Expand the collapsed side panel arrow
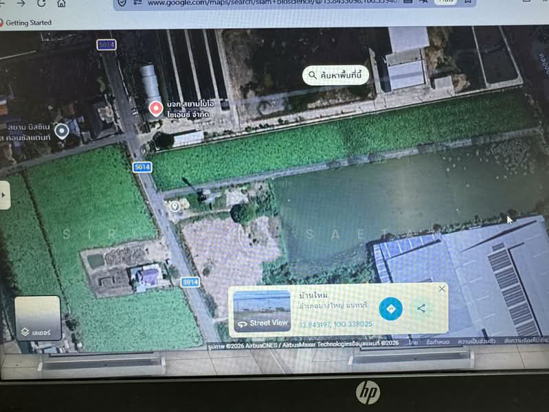Image resolution: width=549 pixels, height=412 pixels. coord(4,195)
